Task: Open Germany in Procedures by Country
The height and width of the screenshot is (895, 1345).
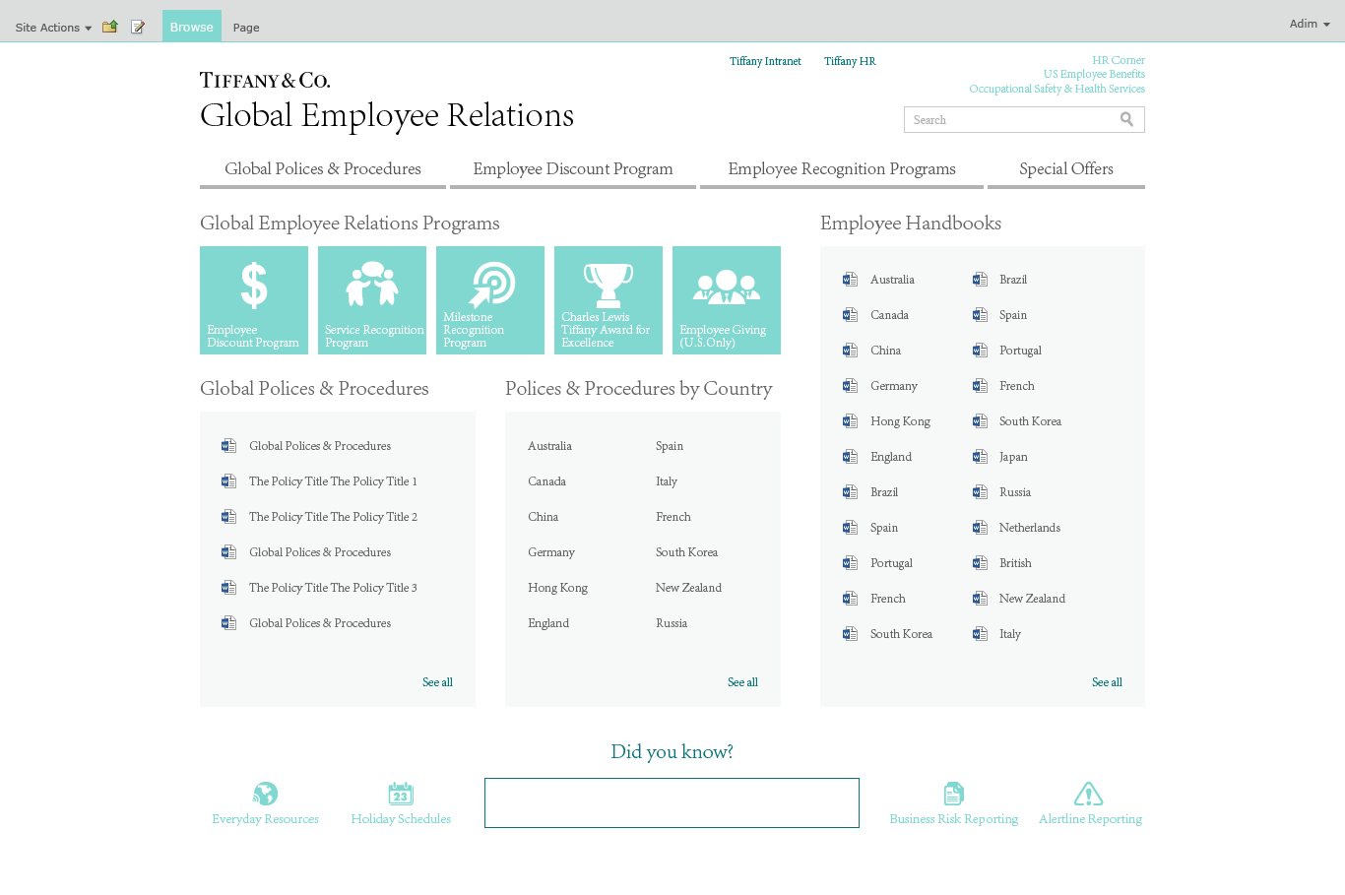Action: pyautogui.click(x=551, y=552)
